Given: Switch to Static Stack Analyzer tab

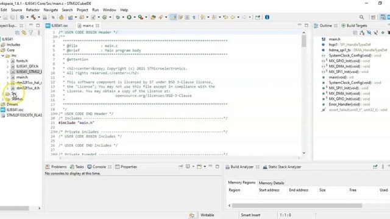Looking at the screenshot, I should [x=282, y=167].
